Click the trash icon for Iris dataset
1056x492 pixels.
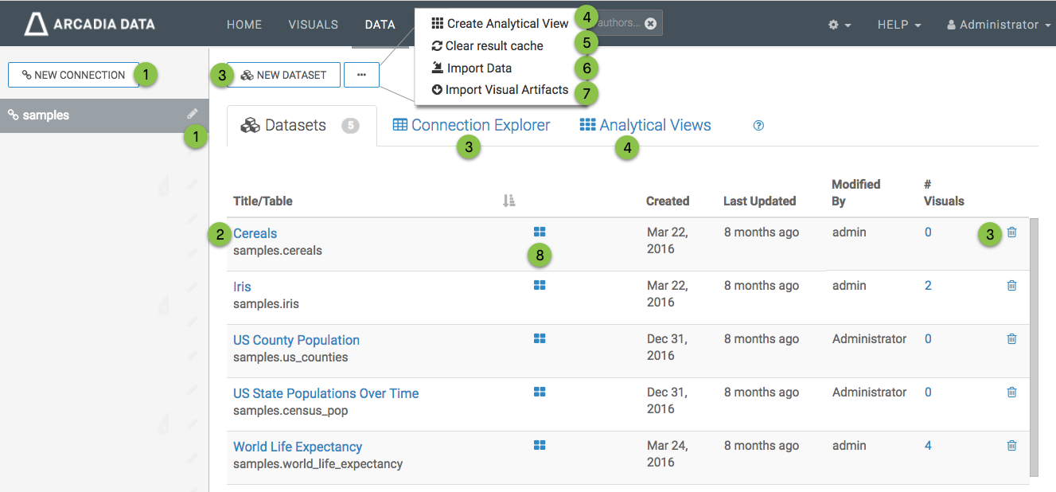coord(1011,286)
